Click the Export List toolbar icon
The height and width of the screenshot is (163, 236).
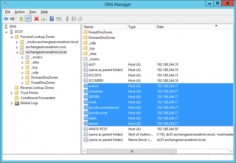click(x=43, y=19)
